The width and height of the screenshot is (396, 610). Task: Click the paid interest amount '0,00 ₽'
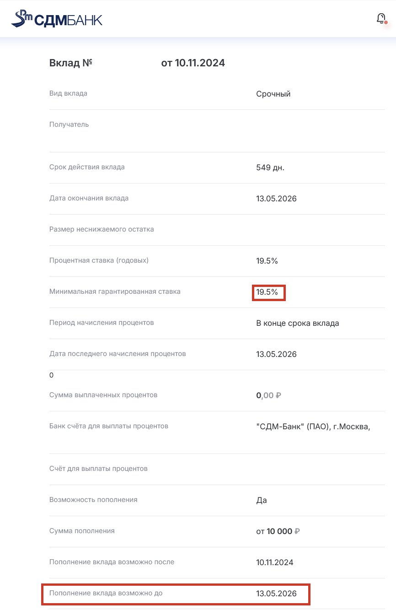pyautogui.click(x=268, y=395)
